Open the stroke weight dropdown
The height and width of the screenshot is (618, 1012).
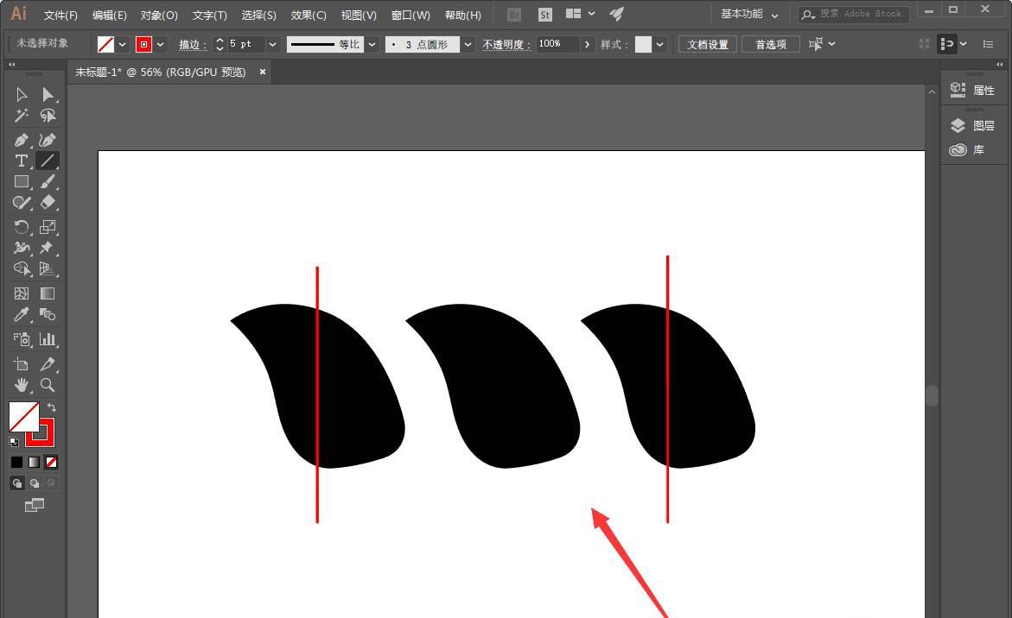coord(272,45)
